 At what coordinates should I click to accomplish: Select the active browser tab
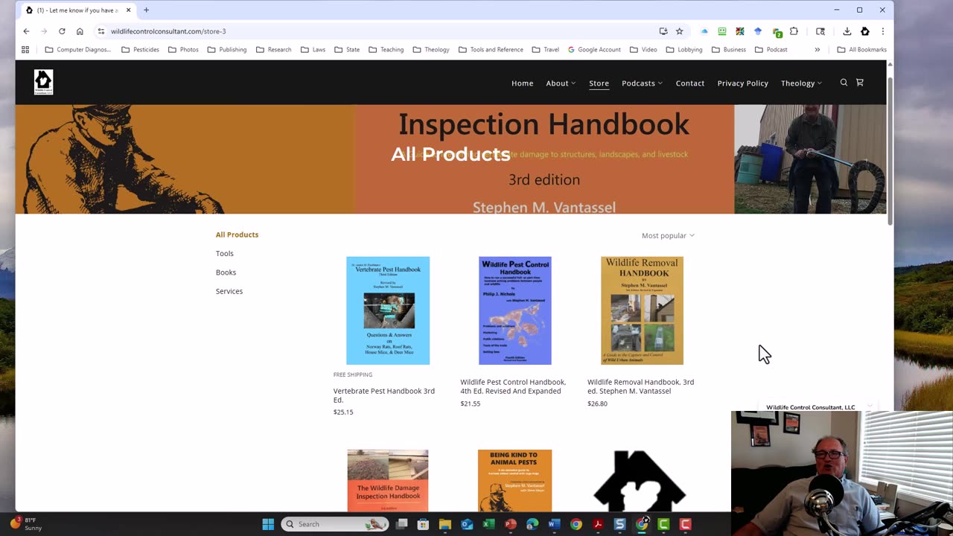78,10
